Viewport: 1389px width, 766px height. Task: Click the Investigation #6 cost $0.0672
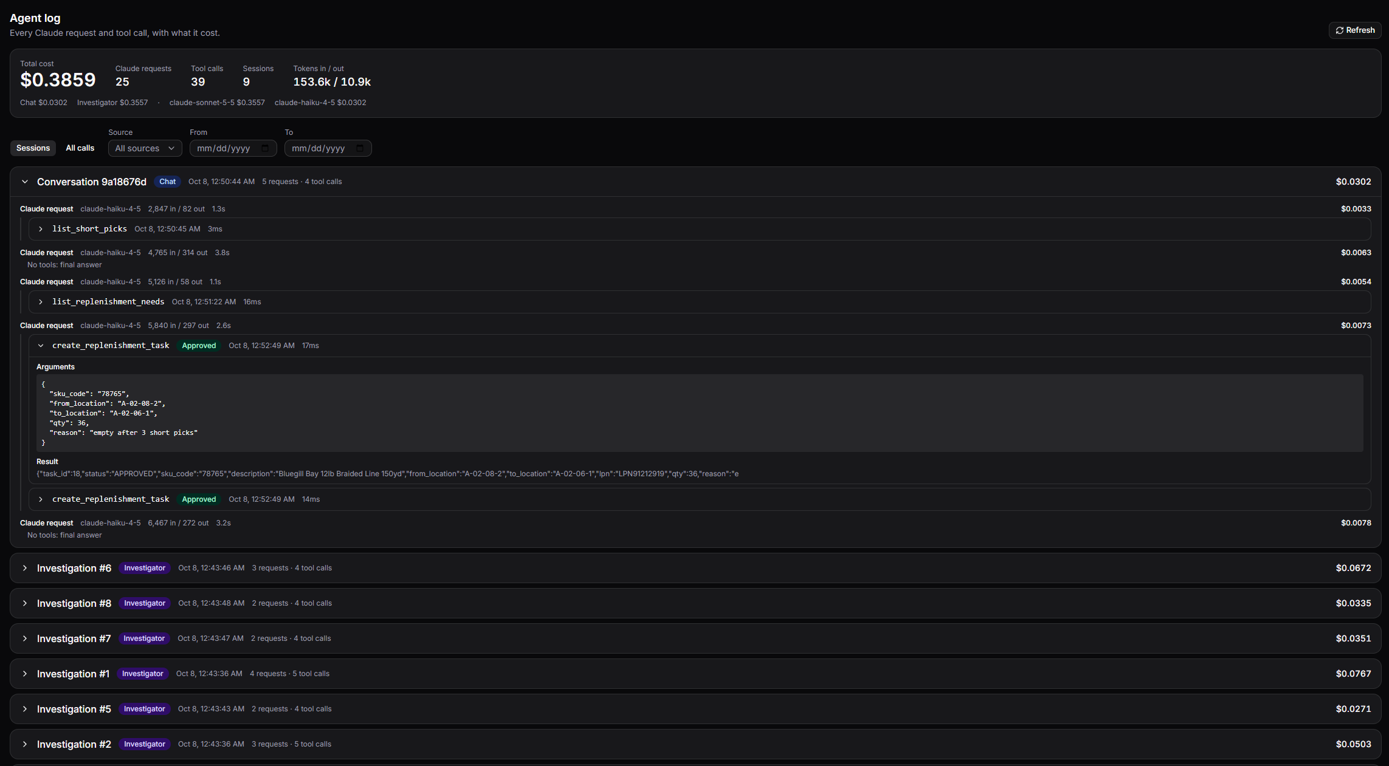pyautogui.click(x=1353, y=568)
